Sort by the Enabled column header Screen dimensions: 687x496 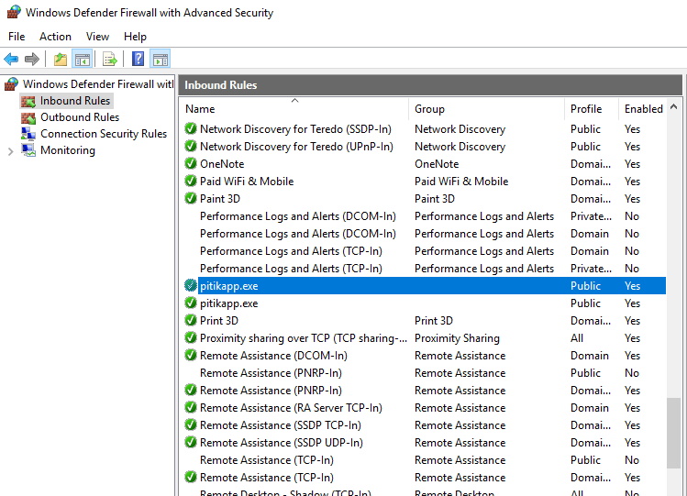643,109
